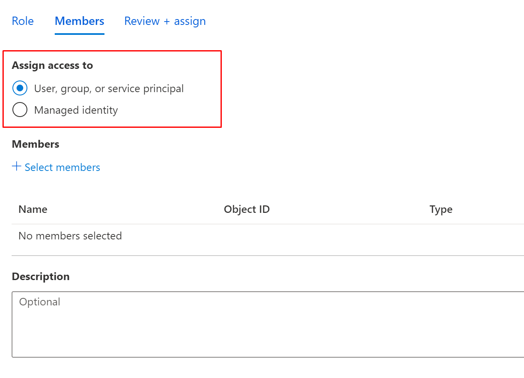Click the bold 'Members' section heading
Image resolution: width=524 pixels, height=378 pixels.
click(36, 144)
